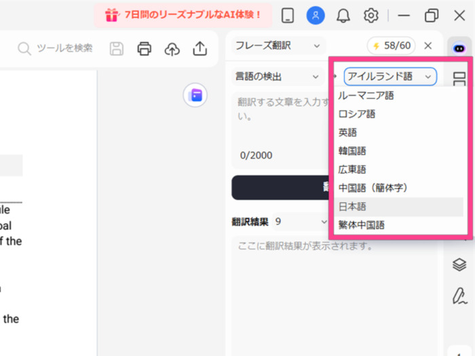Image resolution: width=475 pixels, height=356 pixels.
Task: Minimize the application window
Action: [x=404, y=15]
